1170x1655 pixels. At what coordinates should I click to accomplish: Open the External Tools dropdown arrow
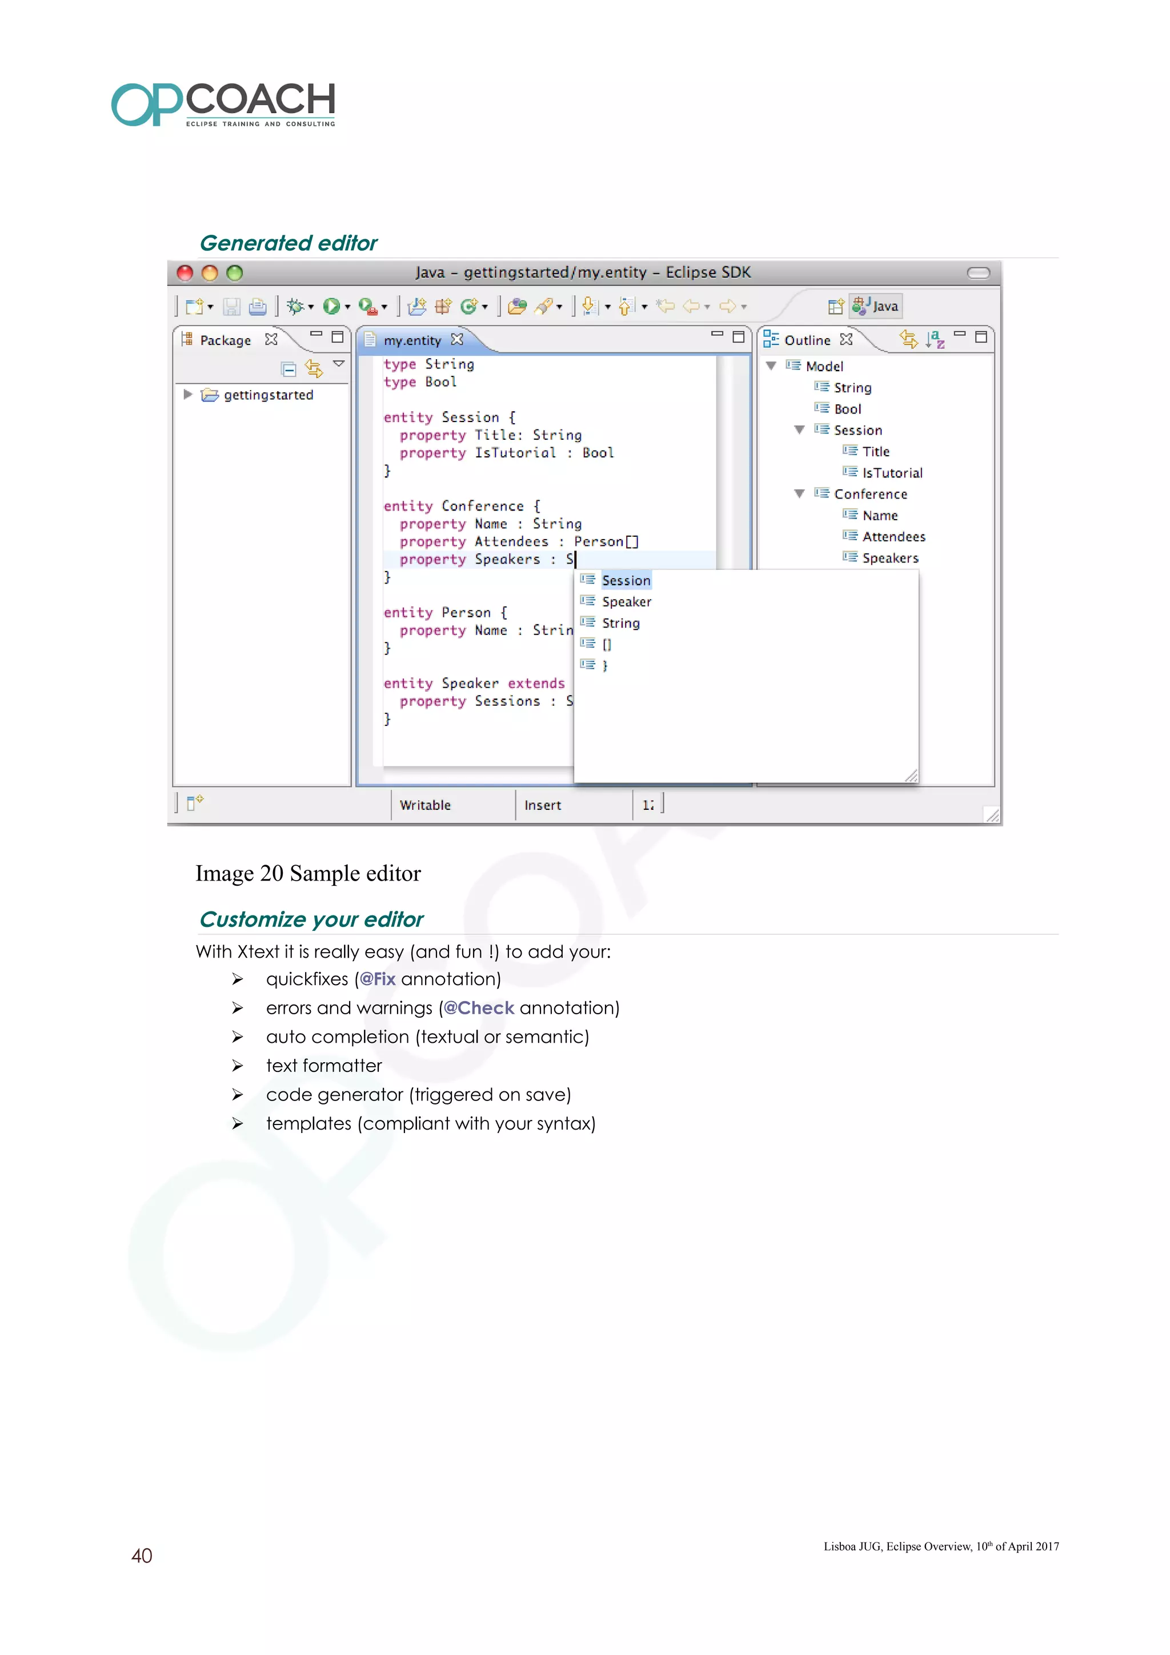(x=384, y=307)
